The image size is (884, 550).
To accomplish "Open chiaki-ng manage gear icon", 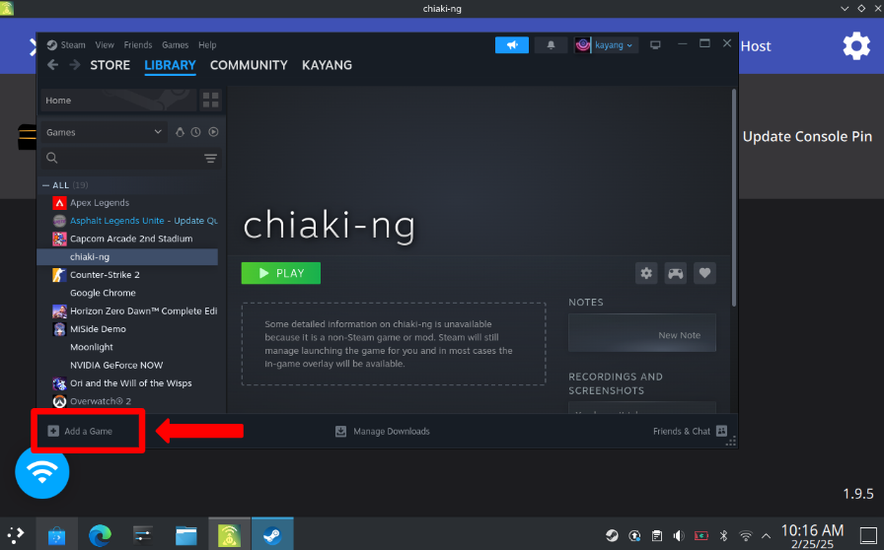I will point(646,273).
